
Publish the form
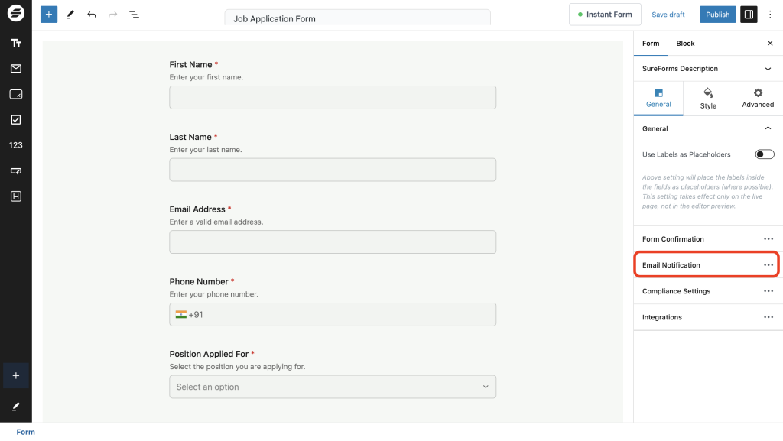717,14
